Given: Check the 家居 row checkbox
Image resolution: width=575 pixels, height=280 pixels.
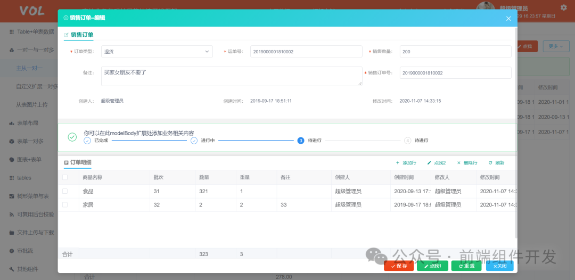Looking at the screenshot, I should click(x=65, y=205).
